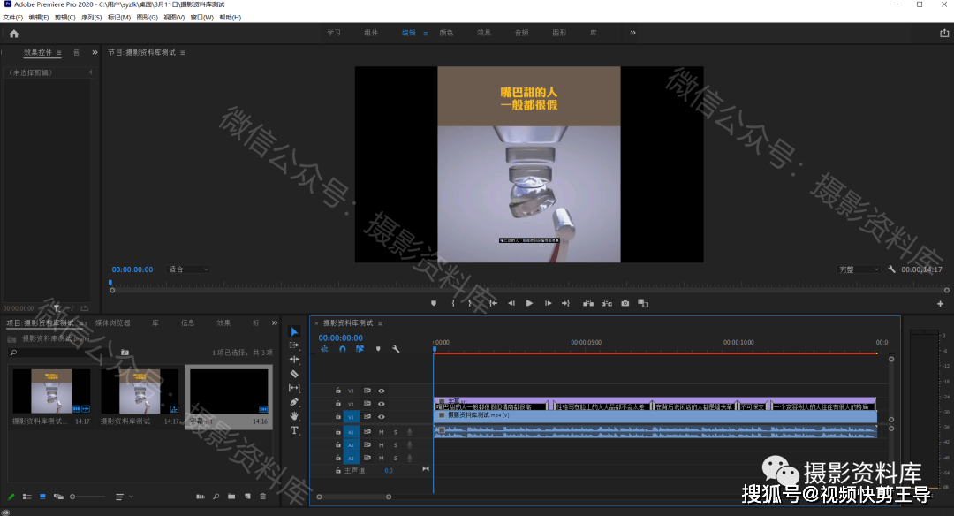
Task: Open timeline display settings wrench
Action: (396, 349)
